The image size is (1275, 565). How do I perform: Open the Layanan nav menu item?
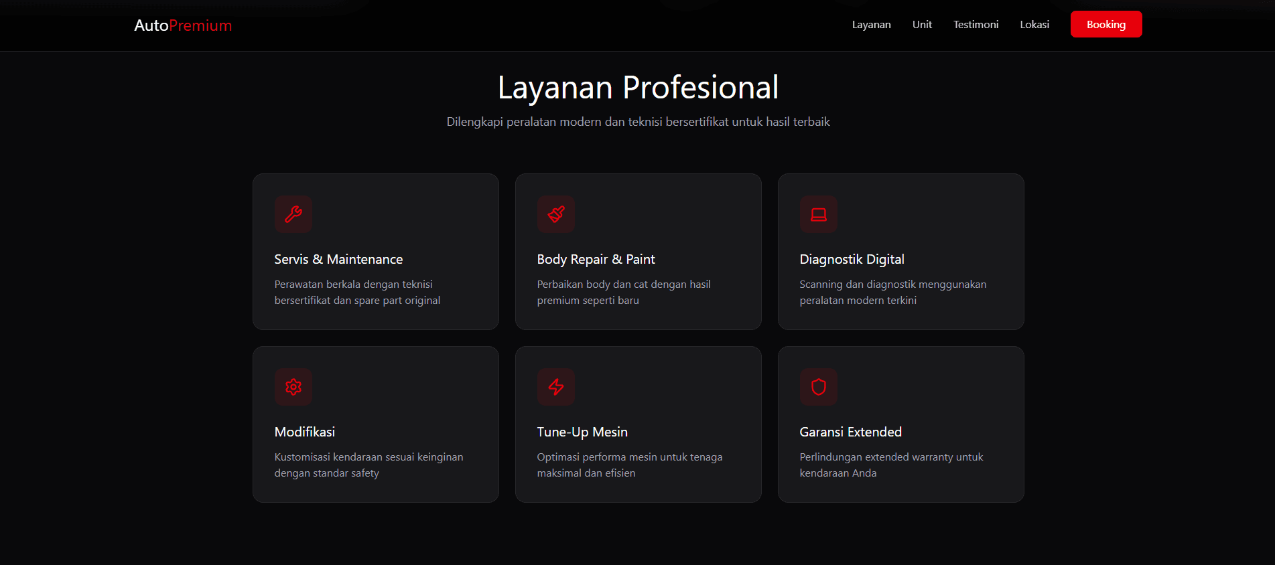pyautogui.click(x=871, y=25)
